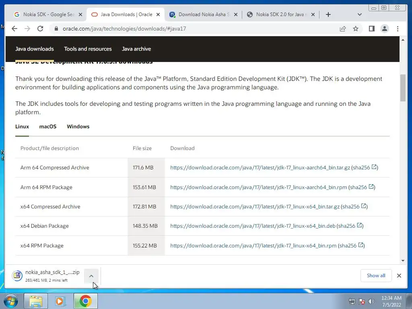This screenshot has height=309, width=412.
Task: Select the Windows platform tab
Action: tap(78, 126)
